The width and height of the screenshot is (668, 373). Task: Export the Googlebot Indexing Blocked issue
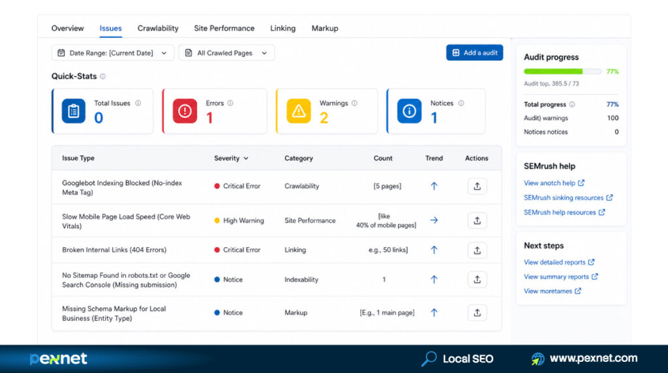coord(477,186)
